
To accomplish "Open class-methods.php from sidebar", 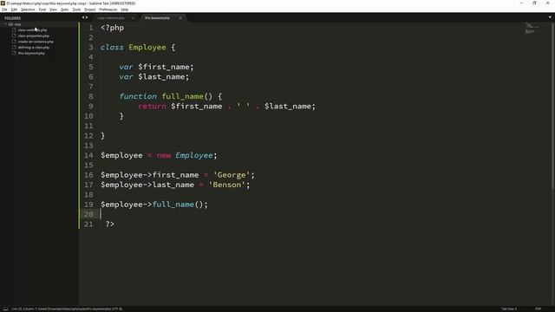I will (32, 30).
